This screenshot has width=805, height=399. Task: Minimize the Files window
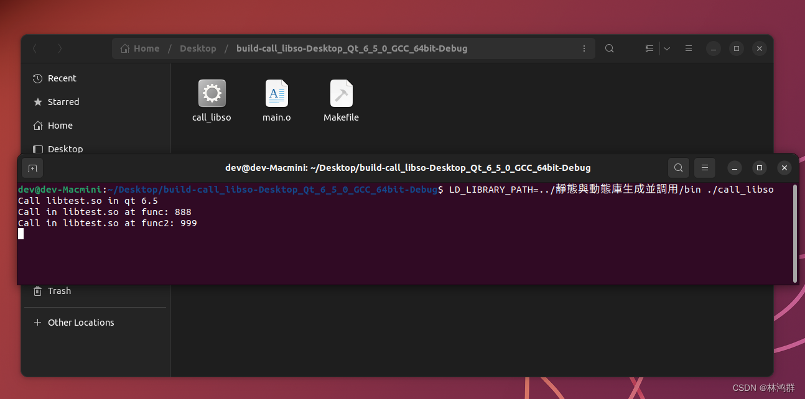click(x=714, y=48)
